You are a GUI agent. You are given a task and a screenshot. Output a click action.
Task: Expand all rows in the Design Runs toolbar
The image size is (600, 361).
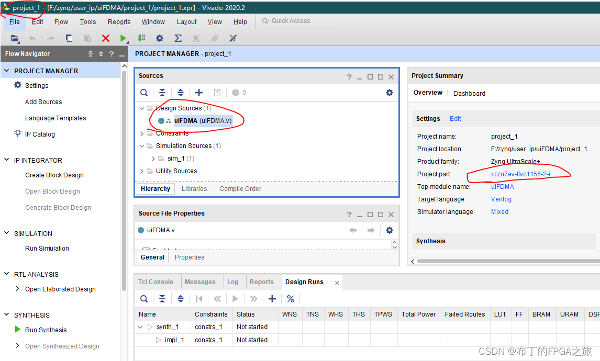click(181, 299)
